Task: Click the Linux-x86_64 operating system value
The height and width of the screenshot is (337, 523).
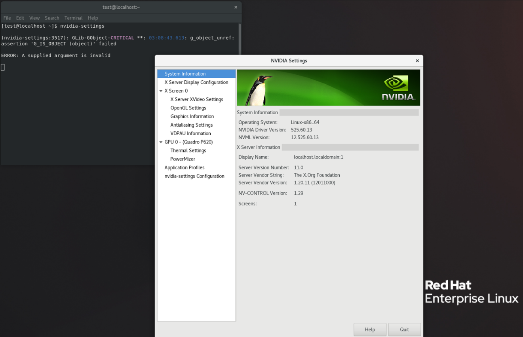Action: (305, 122)
